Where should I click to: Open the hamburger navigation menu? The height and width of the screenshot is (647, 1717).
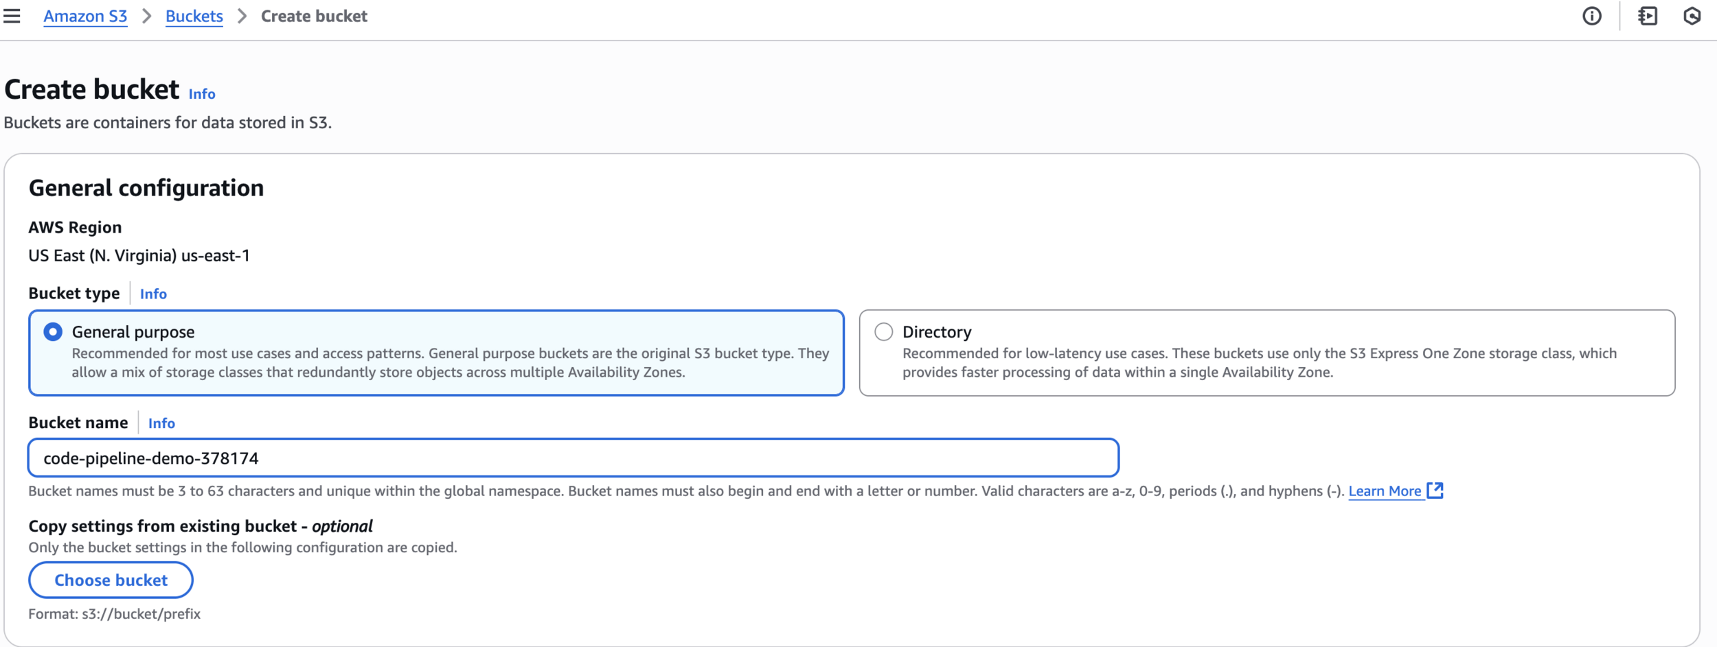pos(12,16)
